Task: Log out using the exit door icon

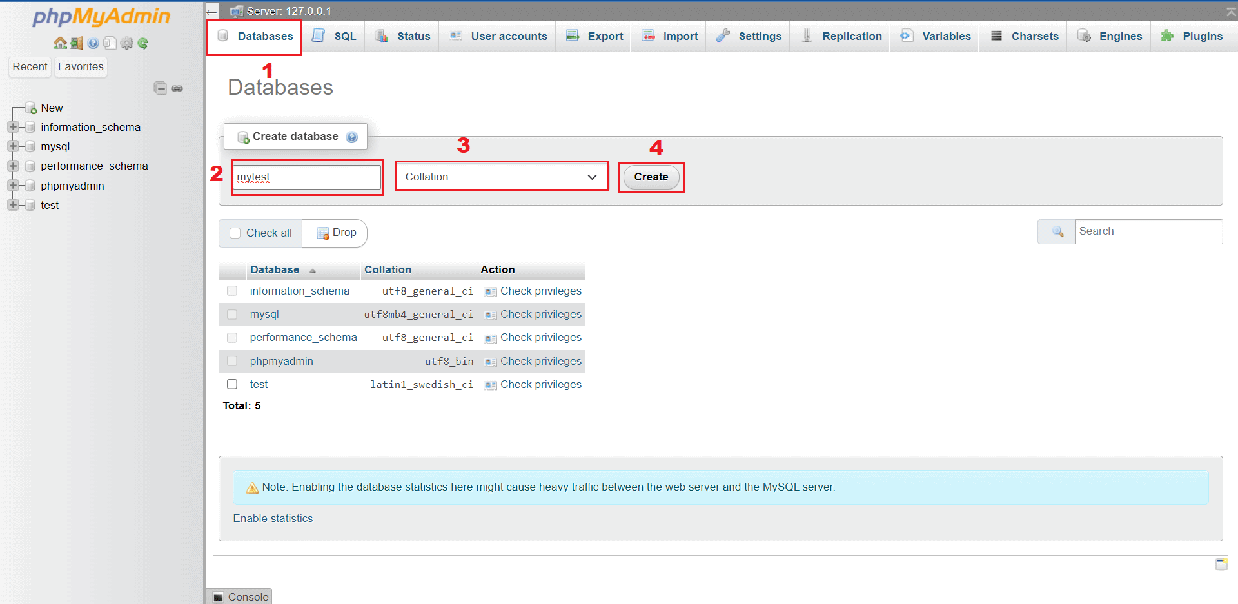Action: click(x=77, y=43)
